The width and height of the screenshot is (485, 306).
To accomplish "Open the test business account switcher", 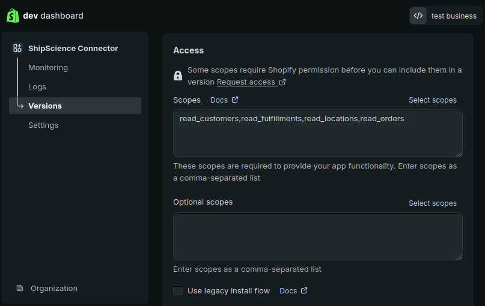I will pos(445,16).
